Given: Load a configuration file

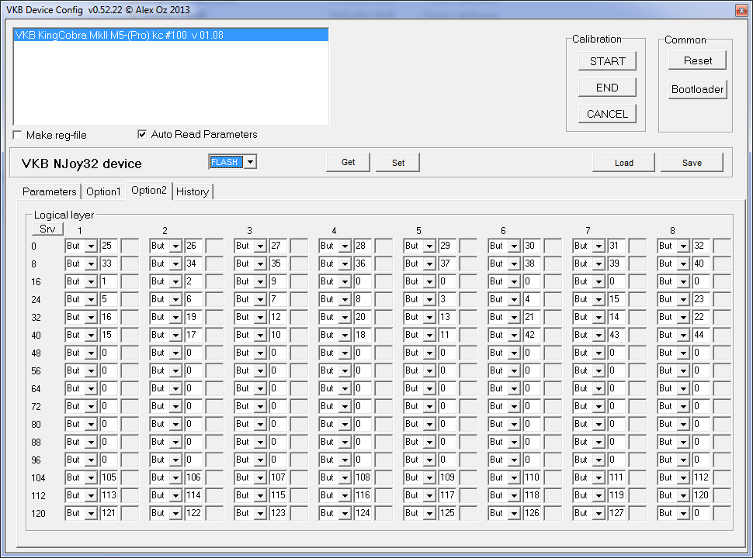Looking at the screenshot, I should point(624,163).
